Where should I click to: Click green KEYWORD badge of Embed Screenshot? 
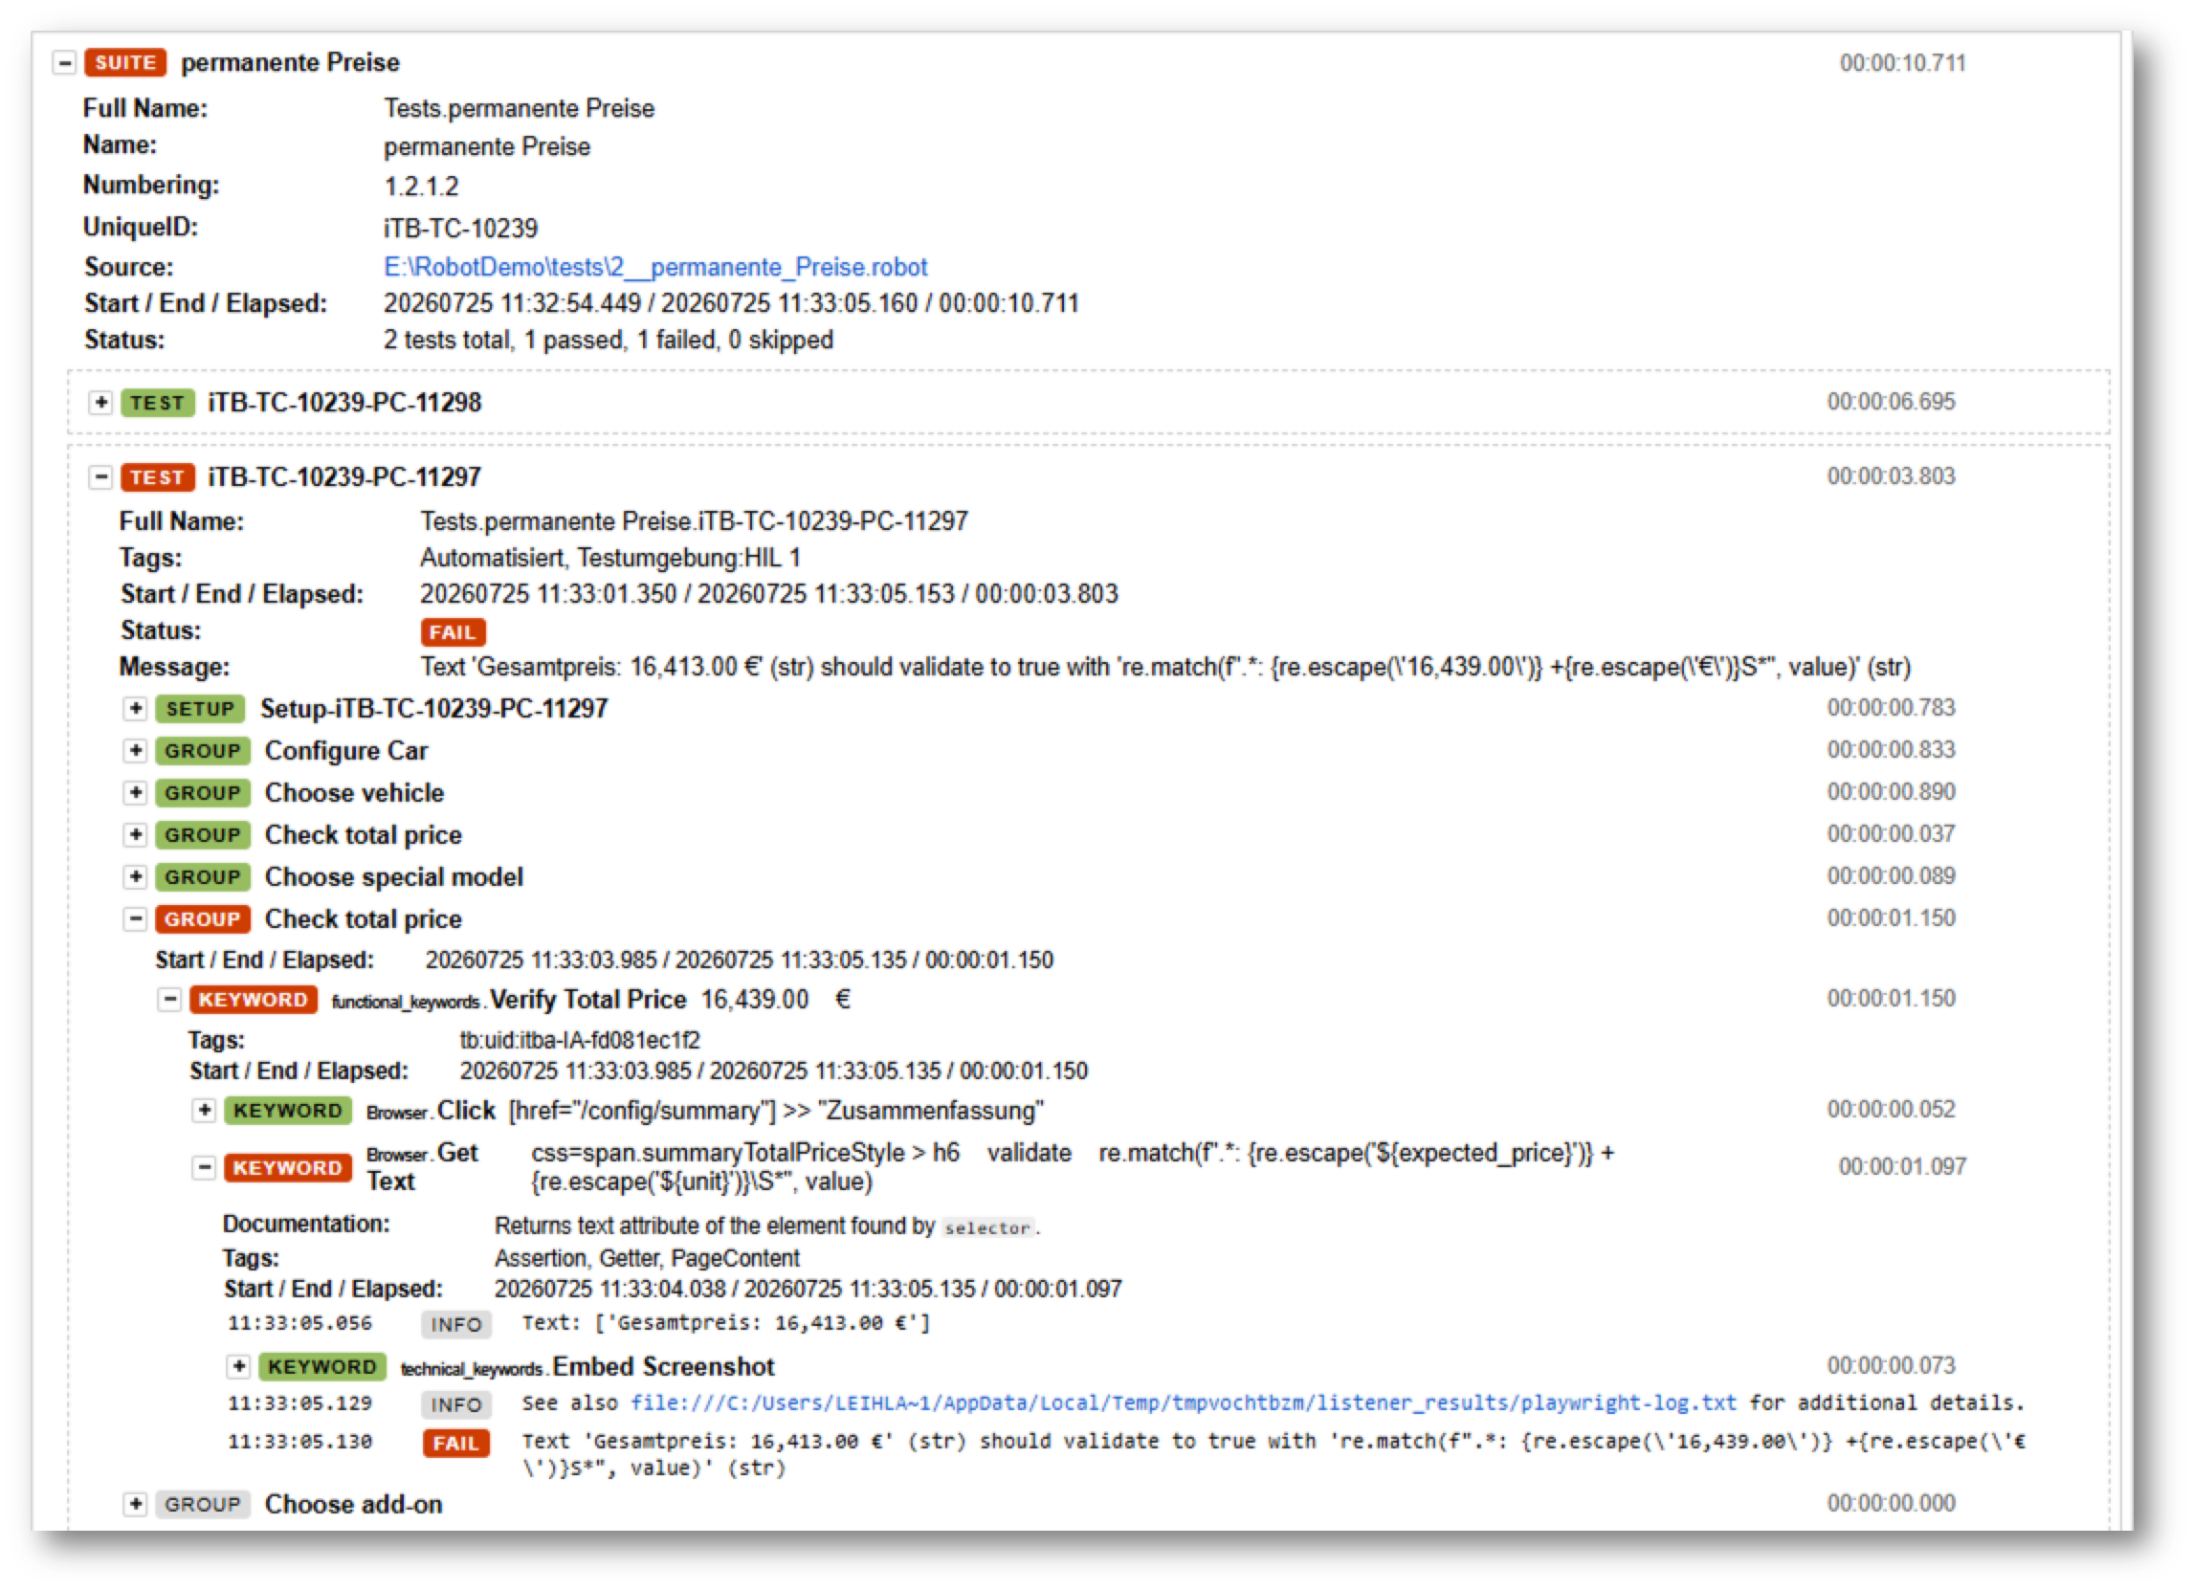point(323,1367)
